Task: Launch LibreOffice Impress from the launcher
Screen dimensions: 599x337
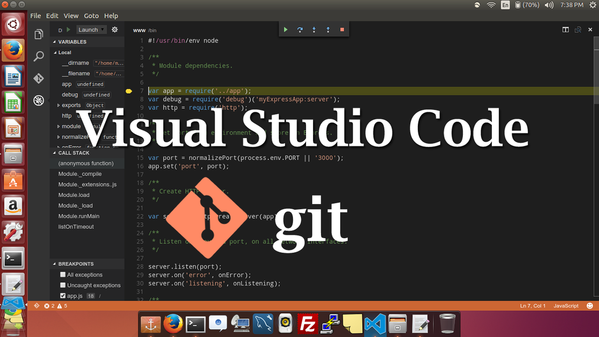Action: 13,129
